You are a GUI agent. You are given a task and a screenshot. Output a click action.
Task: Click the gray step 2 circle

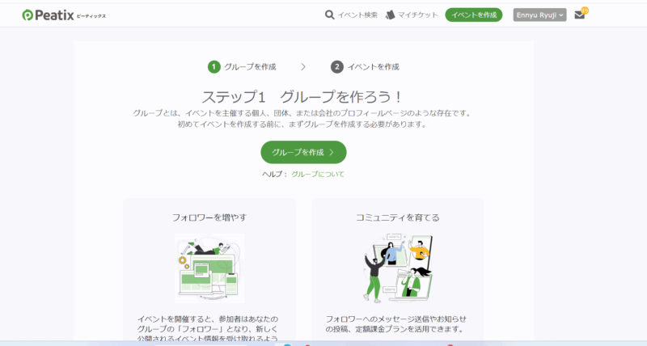pos(336,66)
